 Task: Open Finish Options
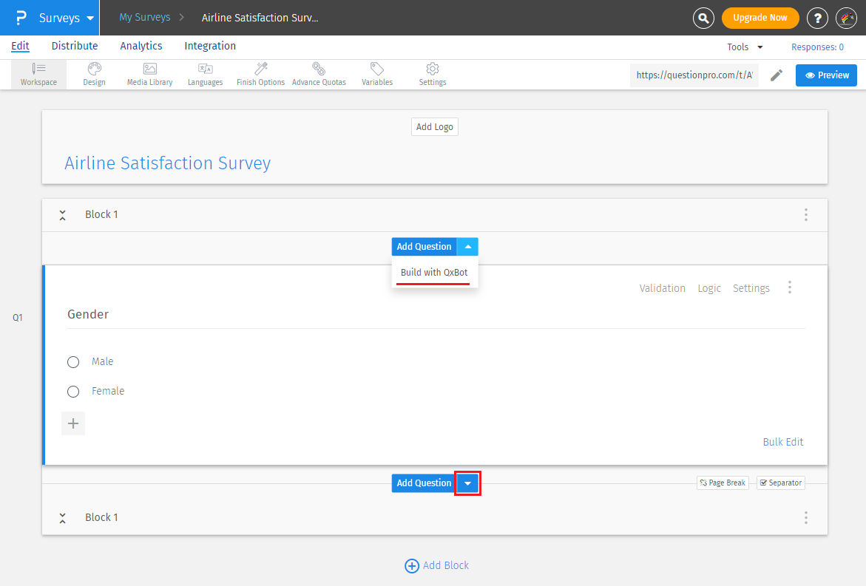(260, 74)
